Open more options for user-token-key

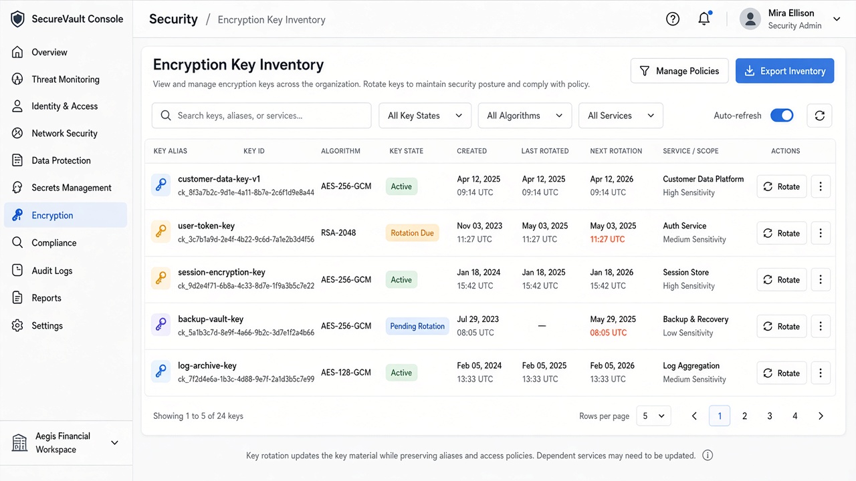821,233
